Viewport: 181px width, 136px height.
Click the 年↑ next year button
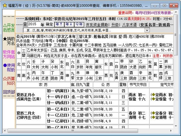point(59,24)
